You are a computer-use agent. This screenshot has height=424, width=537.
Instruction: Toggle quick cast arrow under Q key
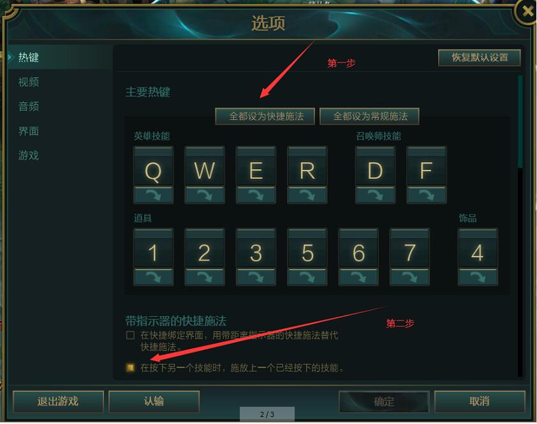tap(154, 195)
